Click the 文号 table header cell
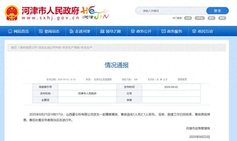 click(129, 93)
